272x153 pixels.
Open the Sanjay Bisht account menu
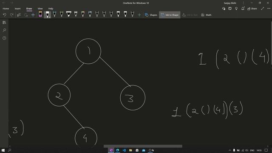click(230, 3)
